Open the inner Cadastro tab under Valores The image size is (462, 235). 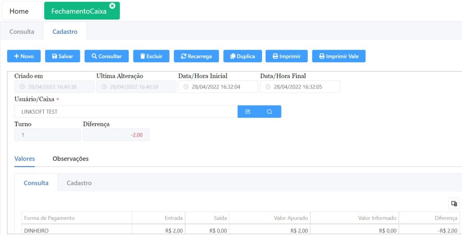[79, 183]
